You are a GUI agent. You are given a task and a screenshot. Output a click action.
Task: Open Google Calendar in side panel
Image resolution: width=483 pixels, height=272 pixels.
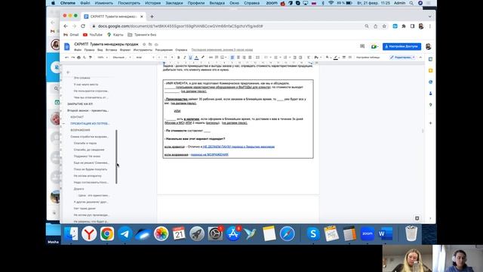coord(430,59)
